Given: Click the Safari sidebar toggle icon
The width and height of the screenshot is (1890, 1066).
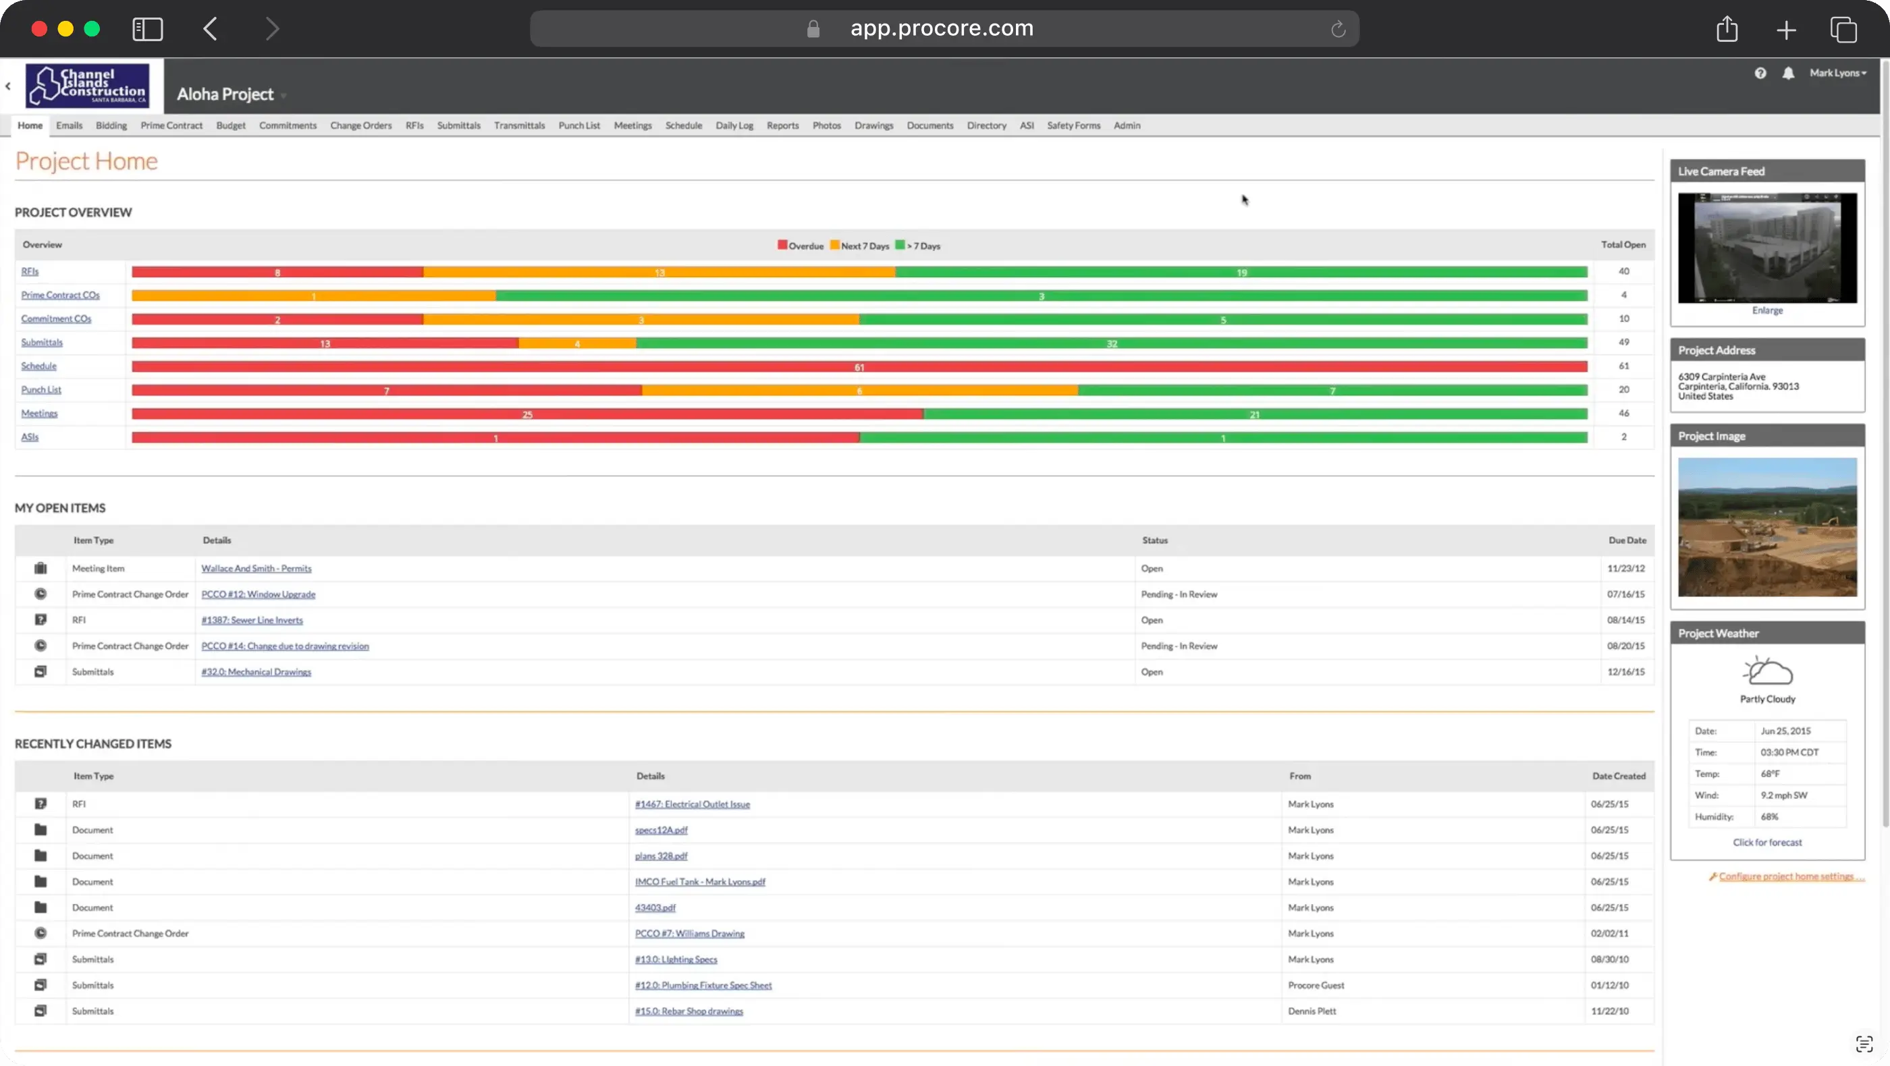Looking at the screenshot, I should point(147,29).
